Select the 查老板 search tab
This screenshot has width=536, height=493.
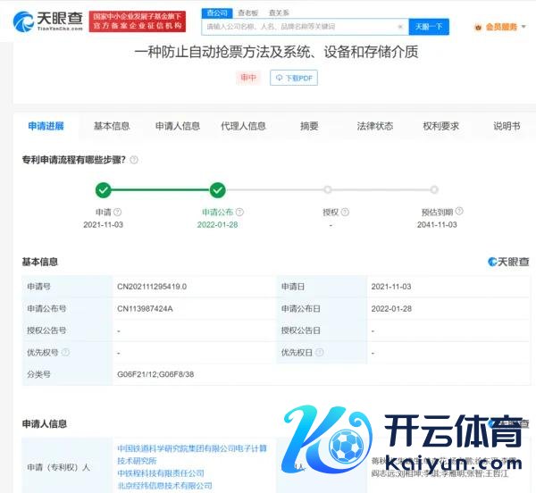click(247, 13)
